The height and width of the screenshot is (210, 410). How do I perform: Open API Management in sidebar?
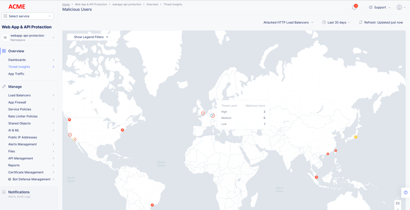point(21,158)
